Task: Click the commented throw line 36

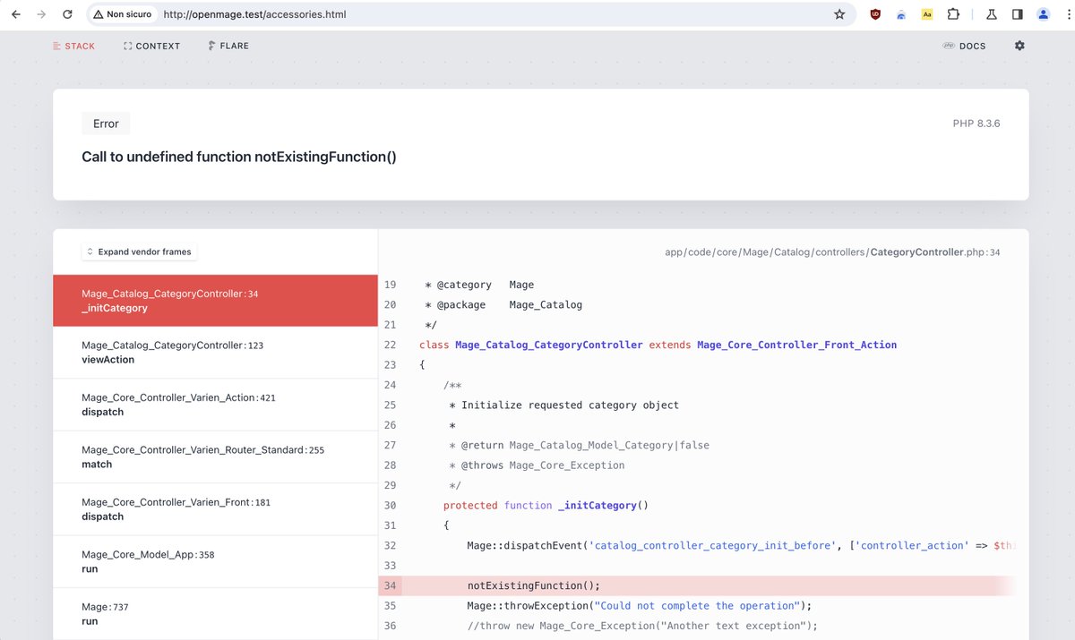Action: point(642,626)
